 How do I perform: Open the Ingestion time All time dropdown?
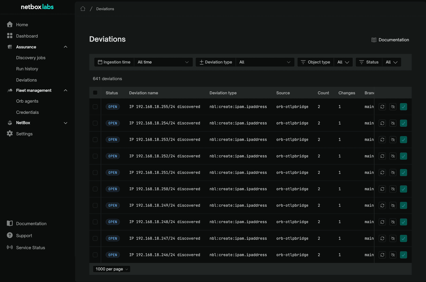(163, 62)
